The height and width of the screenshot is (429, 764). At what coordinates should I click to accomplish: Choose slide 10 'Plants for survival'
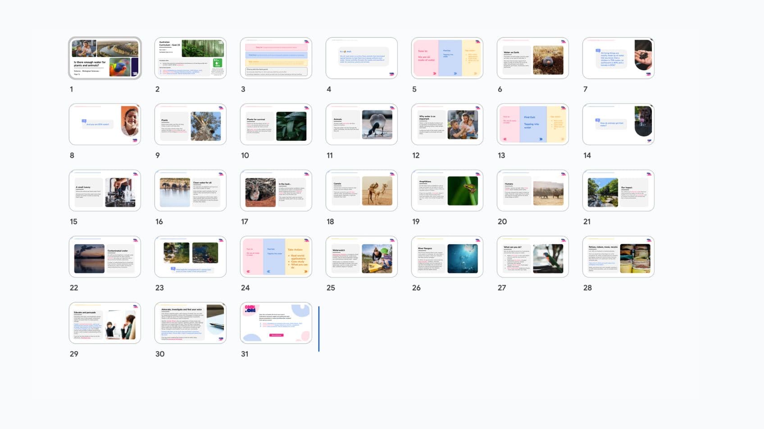[x=276, y=124]
